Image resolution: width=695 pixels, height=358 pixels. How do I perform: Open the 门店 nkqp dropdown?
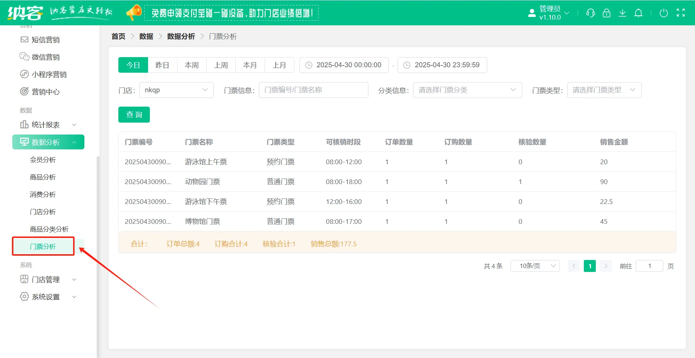click(x=177, y=90)
